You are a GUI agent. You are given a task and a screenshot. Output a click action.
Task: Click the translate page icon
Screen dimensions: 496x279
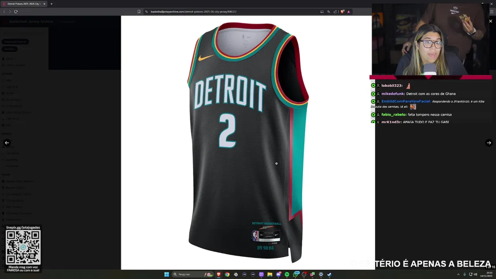[329, 12]
